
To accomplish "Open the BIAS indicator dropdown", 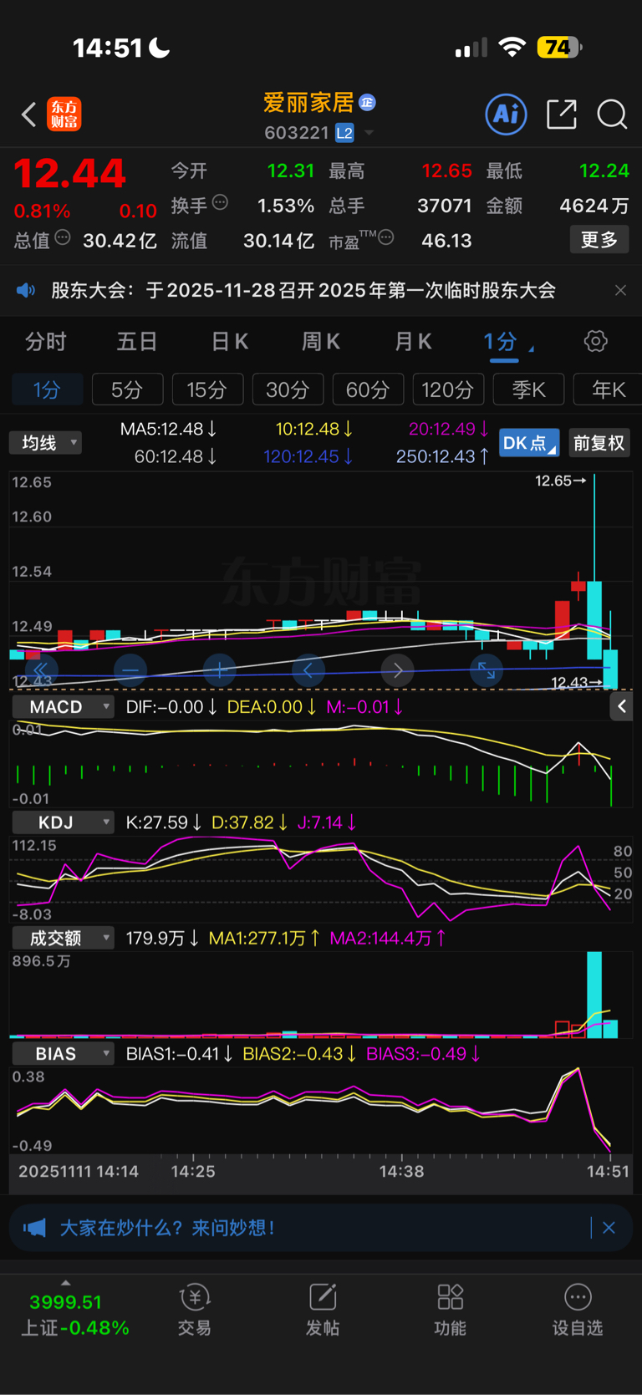I will (64, 1053).
